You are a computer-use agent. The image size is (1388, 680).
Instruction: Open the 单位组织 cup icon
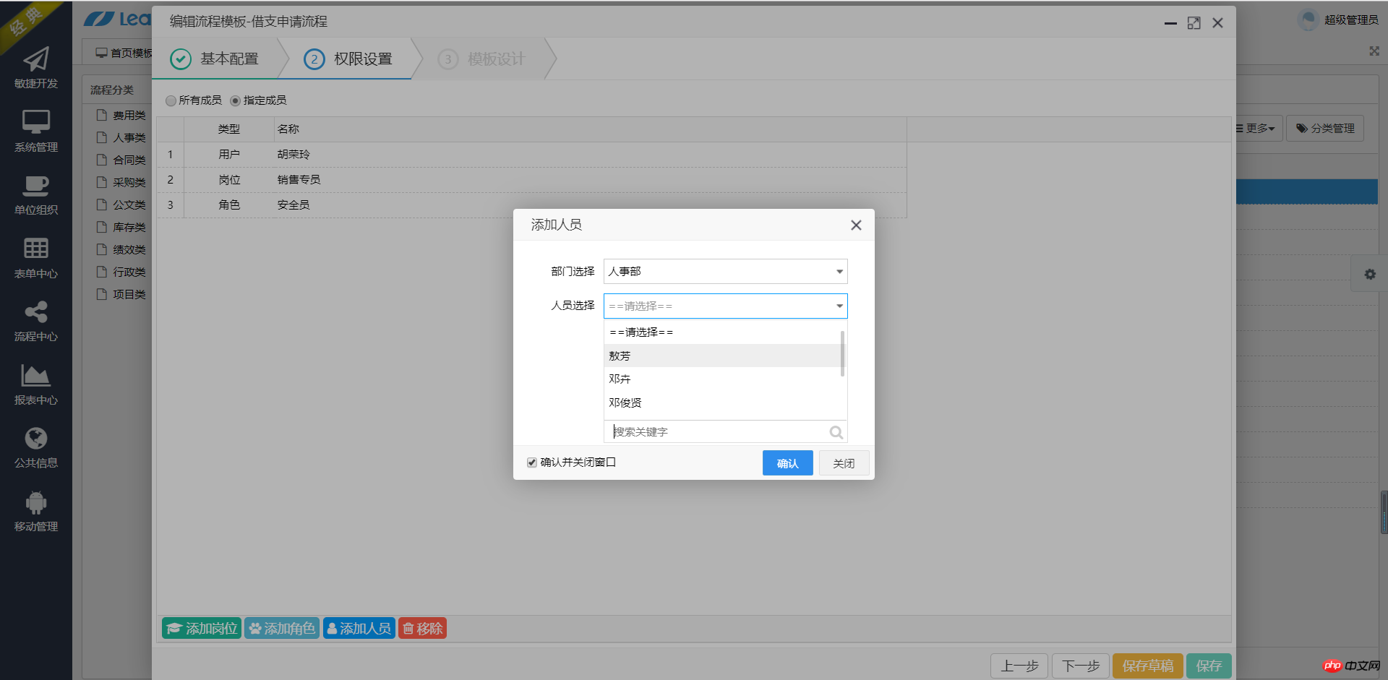tap(35, 186)
